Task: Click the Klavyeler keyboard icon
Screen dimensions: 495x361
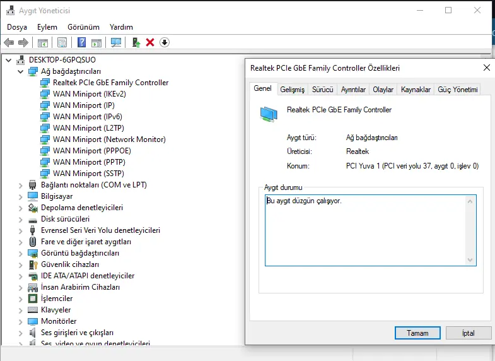Action: [x=33, y=310]
